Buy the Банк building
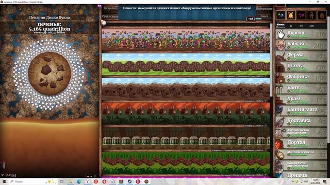This screenshot has height=185, width=330. point(301,88)
